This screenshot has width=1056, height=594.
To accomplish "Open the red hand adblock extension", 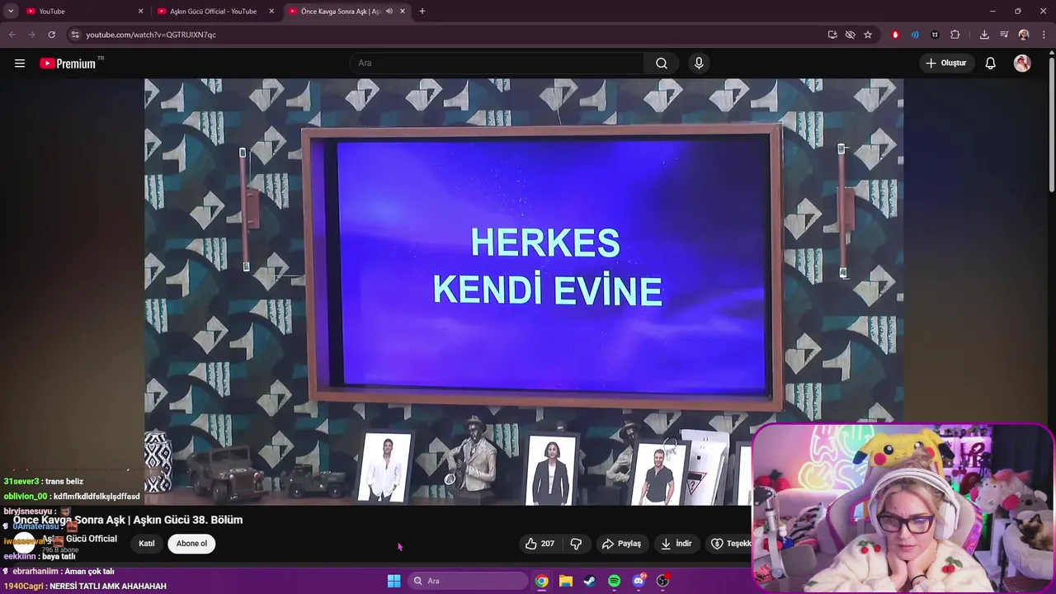I will [x=895, y=35].
